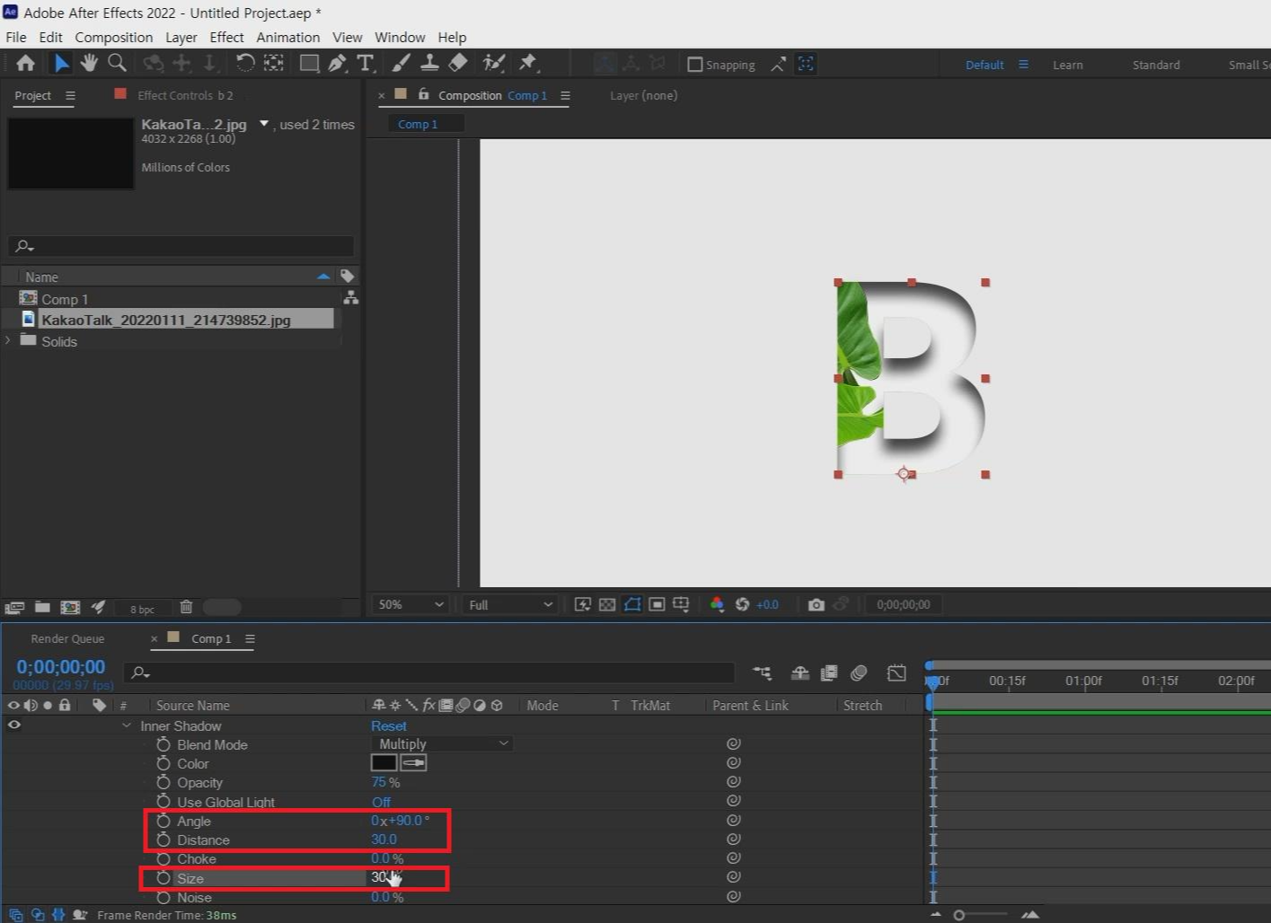The height and width of the screenshot is (923, 1271).
Task: Open the Show Channel color icon
Action: [x=717, y=605]
